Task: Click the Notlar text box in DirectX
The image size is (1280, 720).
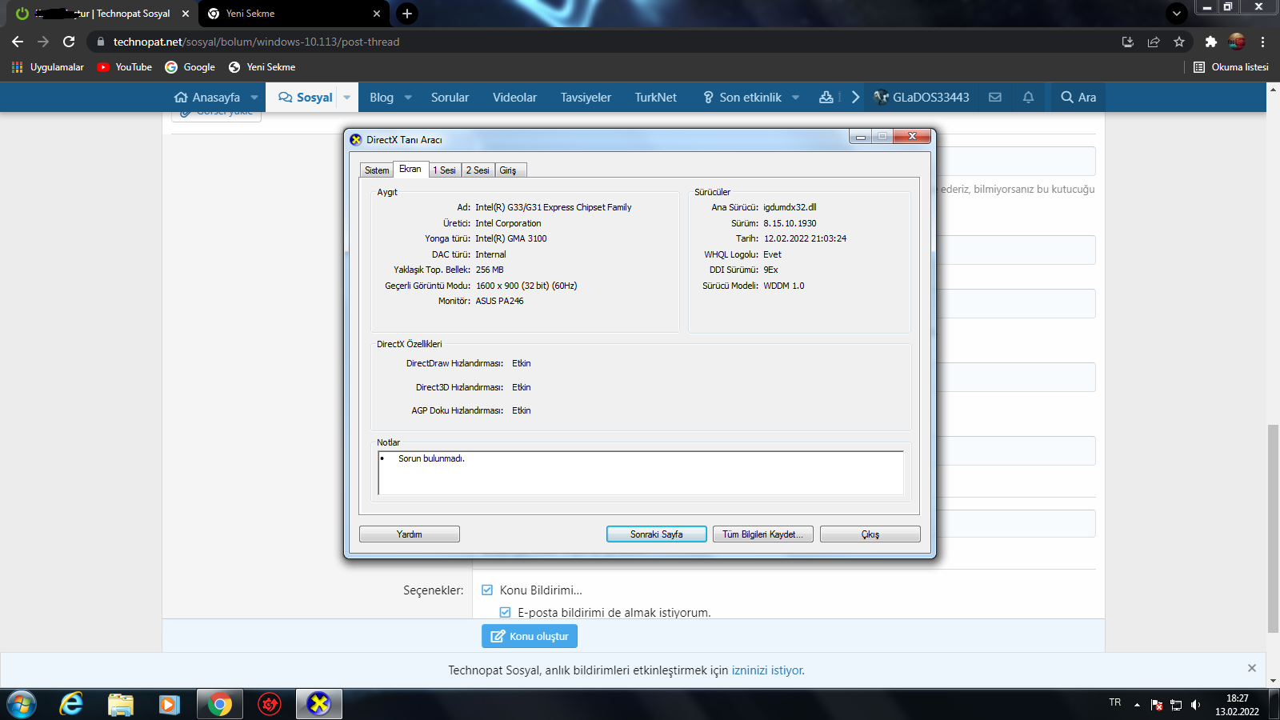Action: coord(641,473)
